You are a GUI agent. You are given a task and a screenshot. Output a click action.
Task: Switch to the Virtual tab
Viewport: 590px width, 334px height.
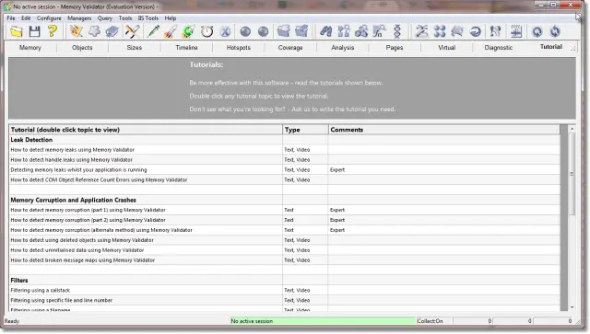[446, 47]
